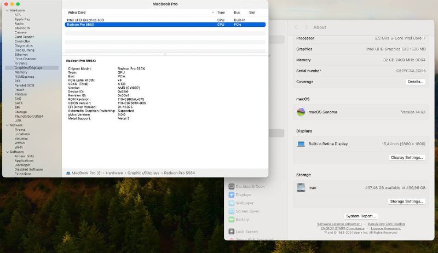Select NVMExpress in sidebar

(24, 77)
